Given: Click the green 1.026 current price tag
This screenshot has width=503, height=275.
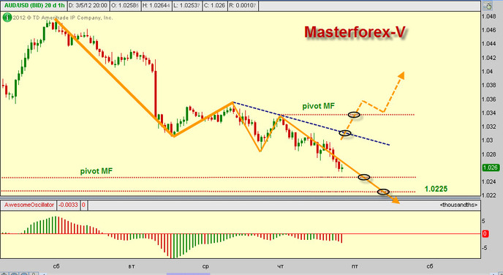Looking at the screenshot, I should [x=491, y=167].
